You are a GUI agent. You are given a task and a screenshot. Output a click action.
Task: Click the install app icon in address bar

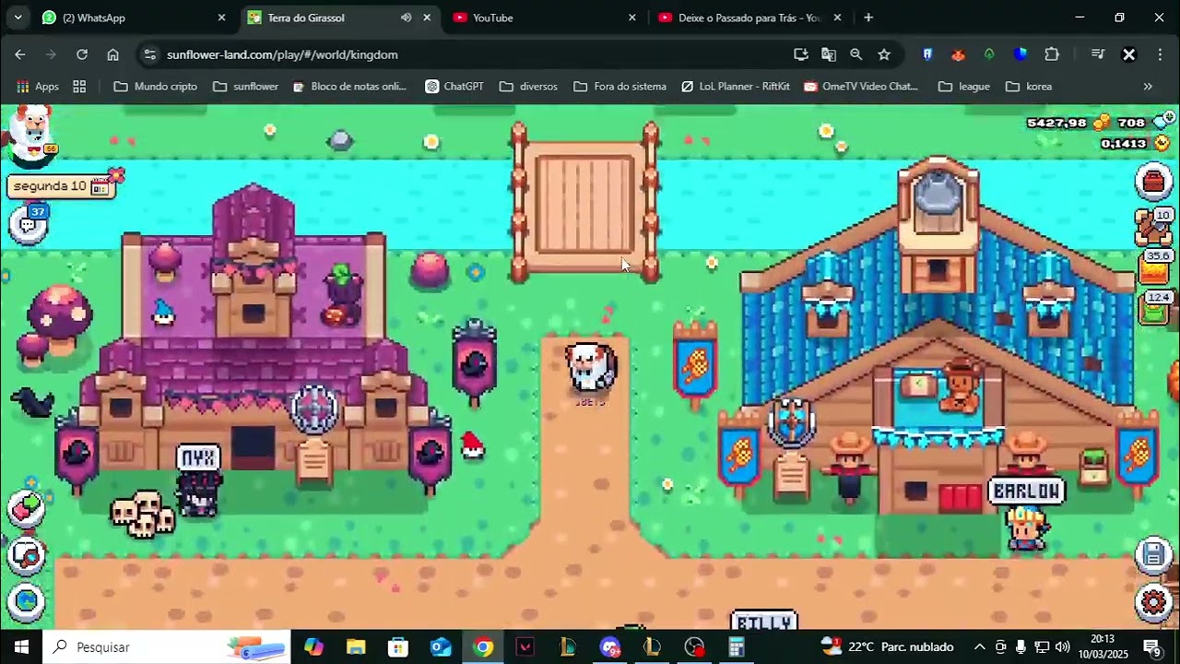pyautogui.click(x=800, y=54)
